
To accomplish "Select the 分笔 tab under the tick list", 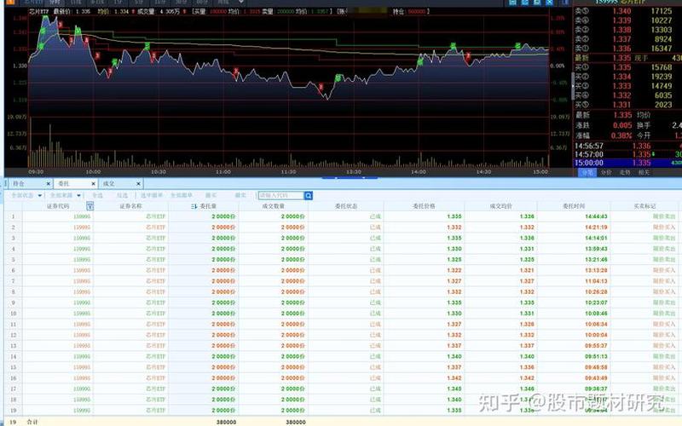I will (587, 173).
